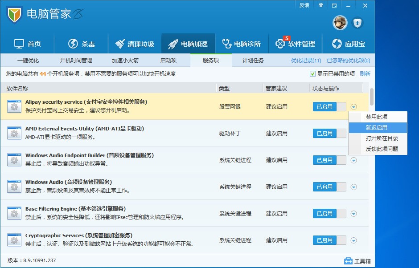The width and height of the screenshot is (419, 268).
Task: Open the 清理垃圾 cleanup section
Action: tap(135, 44)
